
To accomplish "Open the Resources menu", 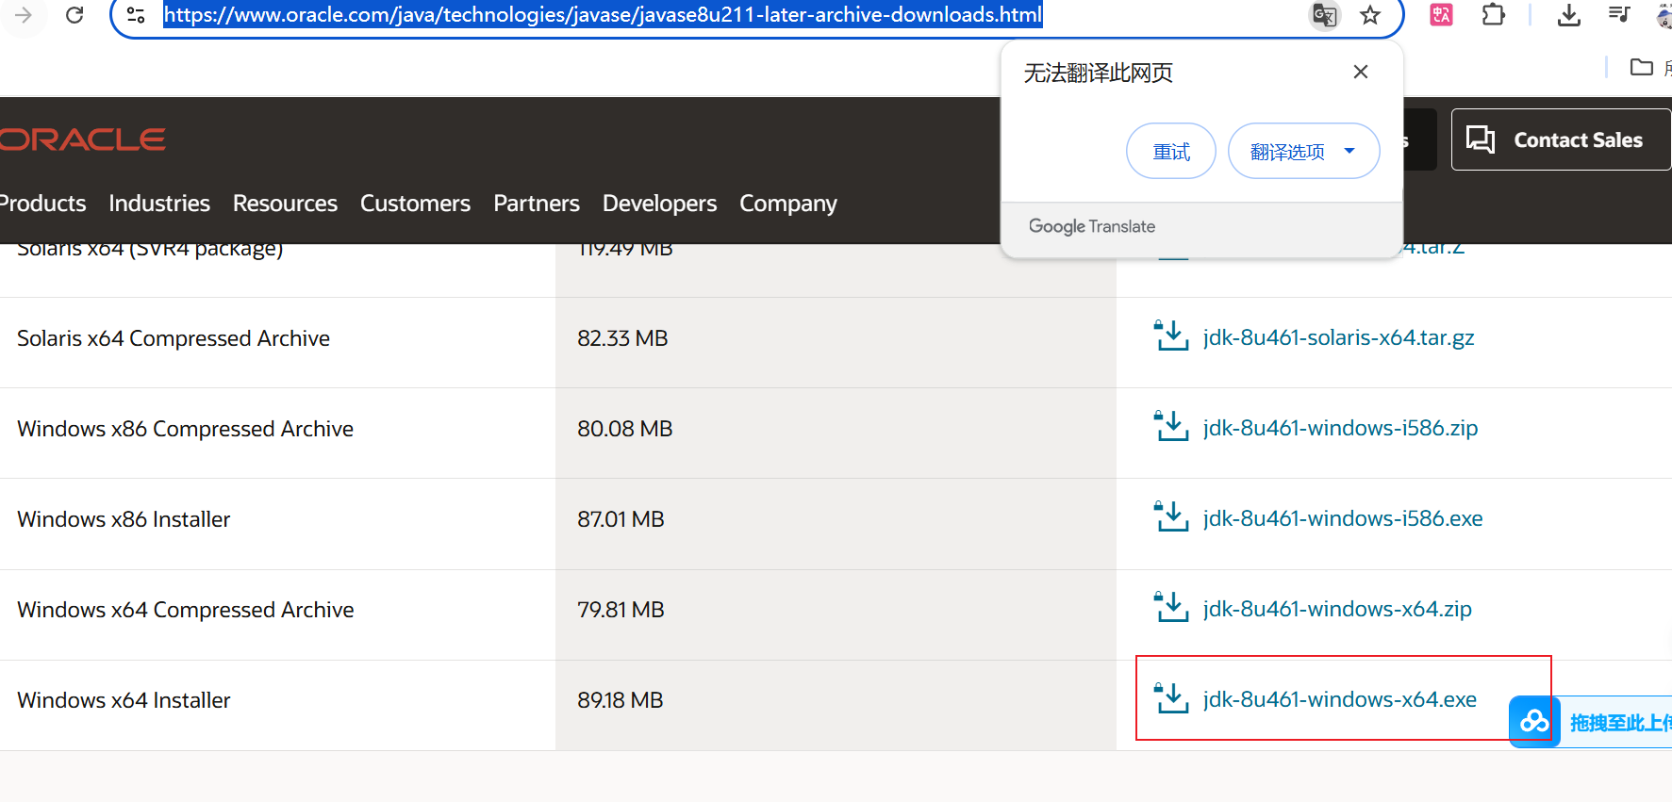I will pyautogui.click(x=285, y=204).
